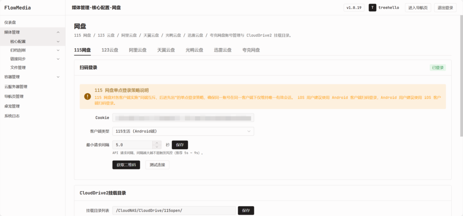The image size is (463, 216).
Task: Click the treehello username
Action: coord(388,8)
